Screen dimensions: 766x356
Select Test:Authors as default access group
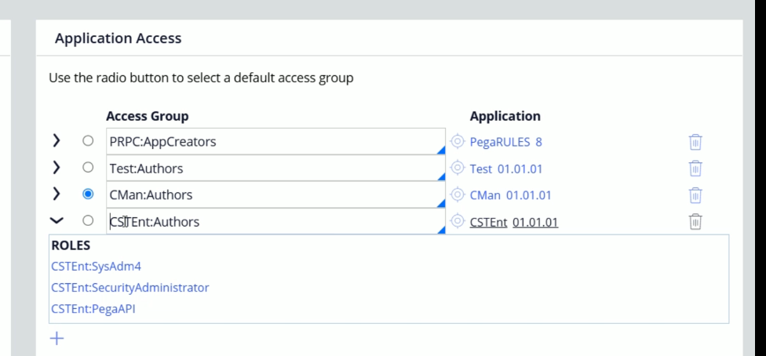88,168
